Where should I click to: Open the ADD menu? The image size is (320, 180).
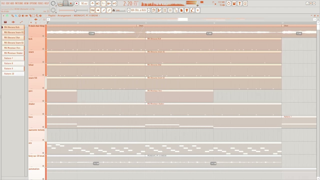12,3
